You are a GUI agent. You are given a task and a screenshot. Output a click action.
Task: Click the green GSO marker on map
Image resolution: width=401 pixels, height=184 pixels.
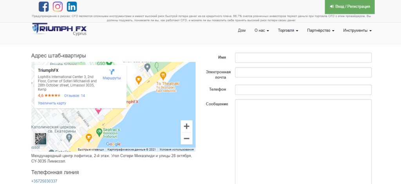click(109, 63)
